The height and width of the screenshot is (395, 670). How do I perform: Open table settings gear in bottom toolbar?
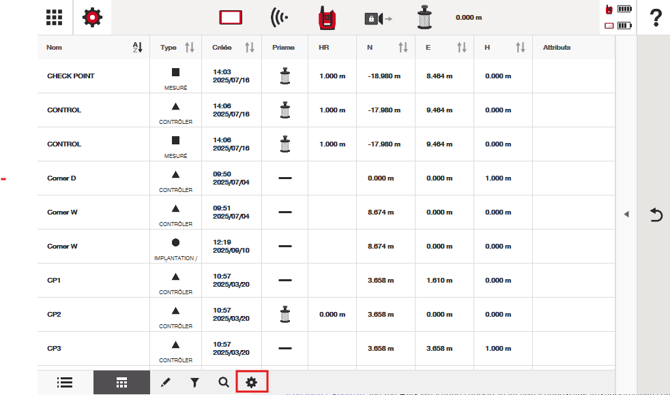[251, 383]
